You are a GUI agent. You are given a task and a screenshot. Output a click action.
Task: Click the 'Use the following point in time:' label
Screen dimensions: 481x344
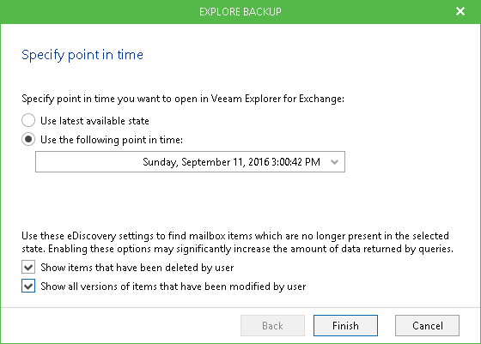click(x=112, y=140)
